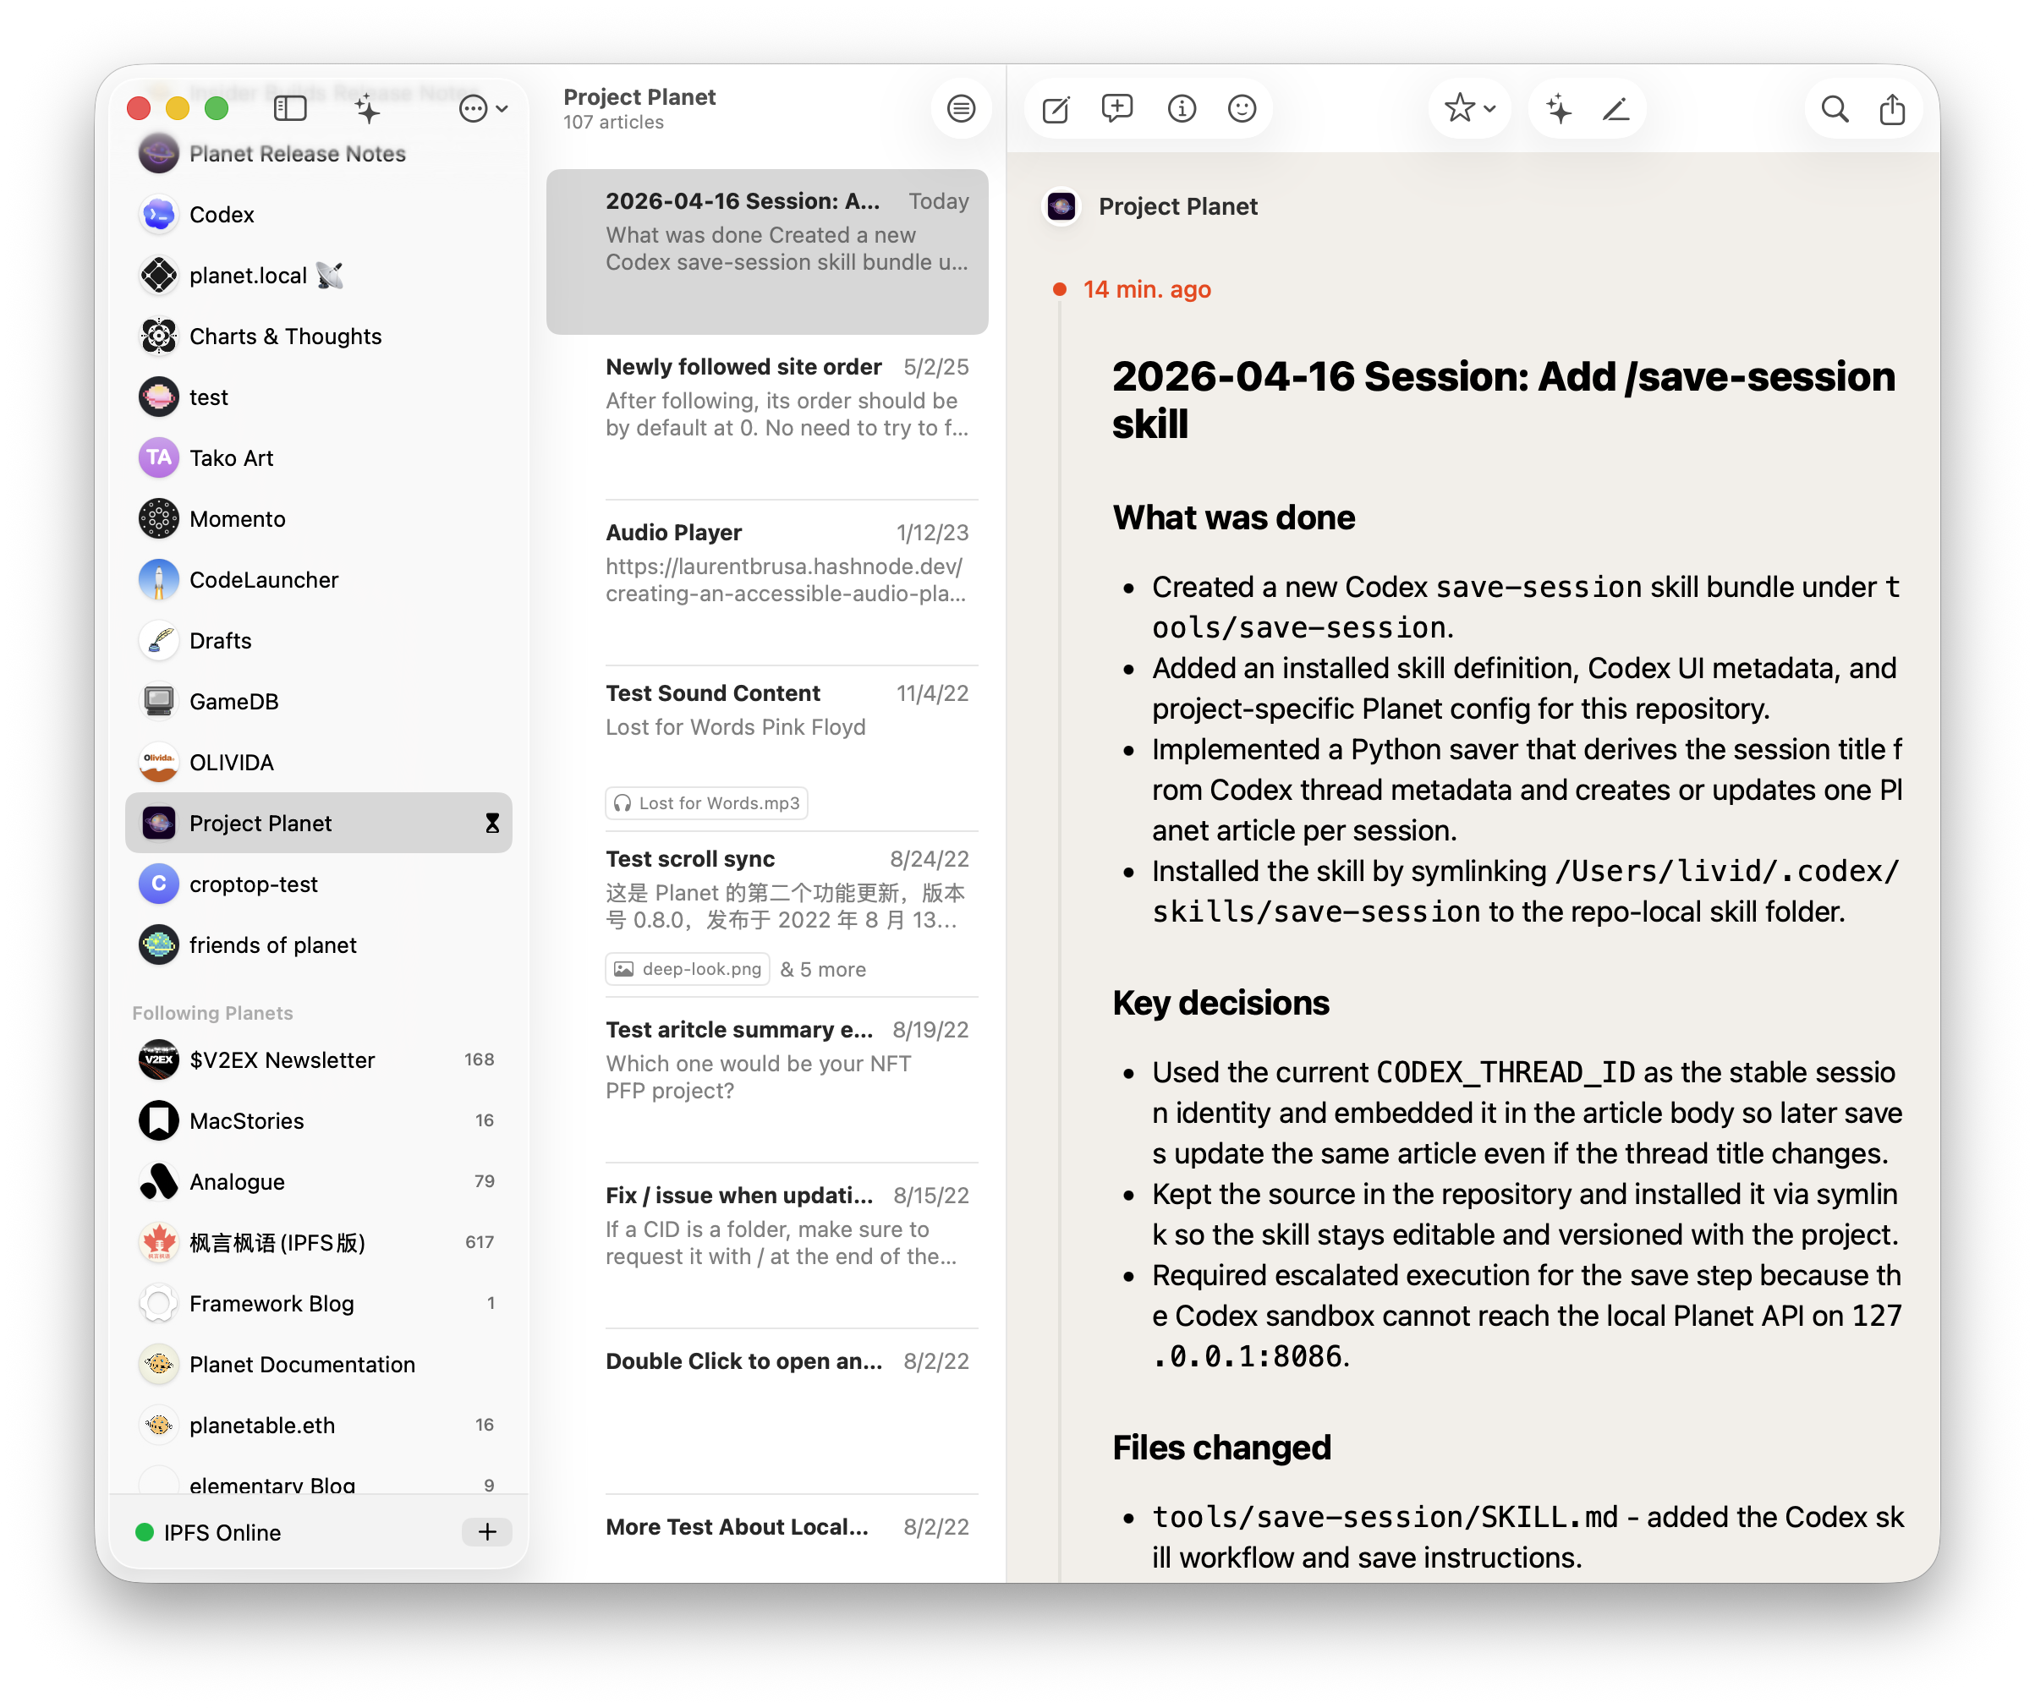The image size is (2035, 1708).
Task: Click the smiley emoji reaction icon
Action: [x=1242, y=108]
